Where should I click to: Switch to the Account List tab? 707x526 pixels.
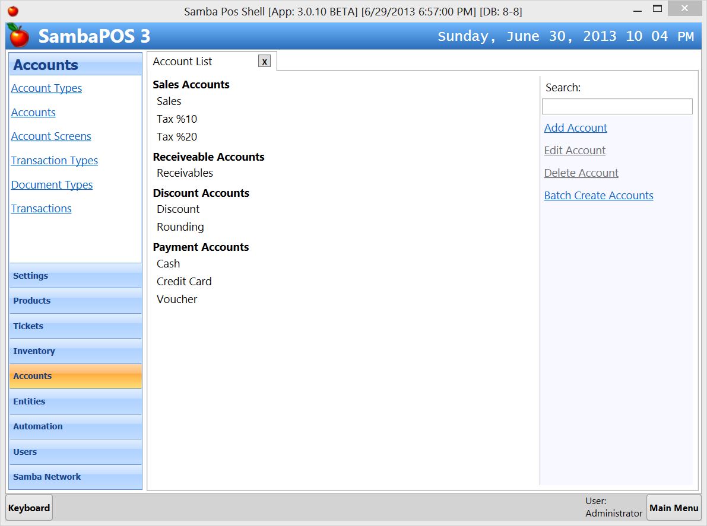coord(182,60)
